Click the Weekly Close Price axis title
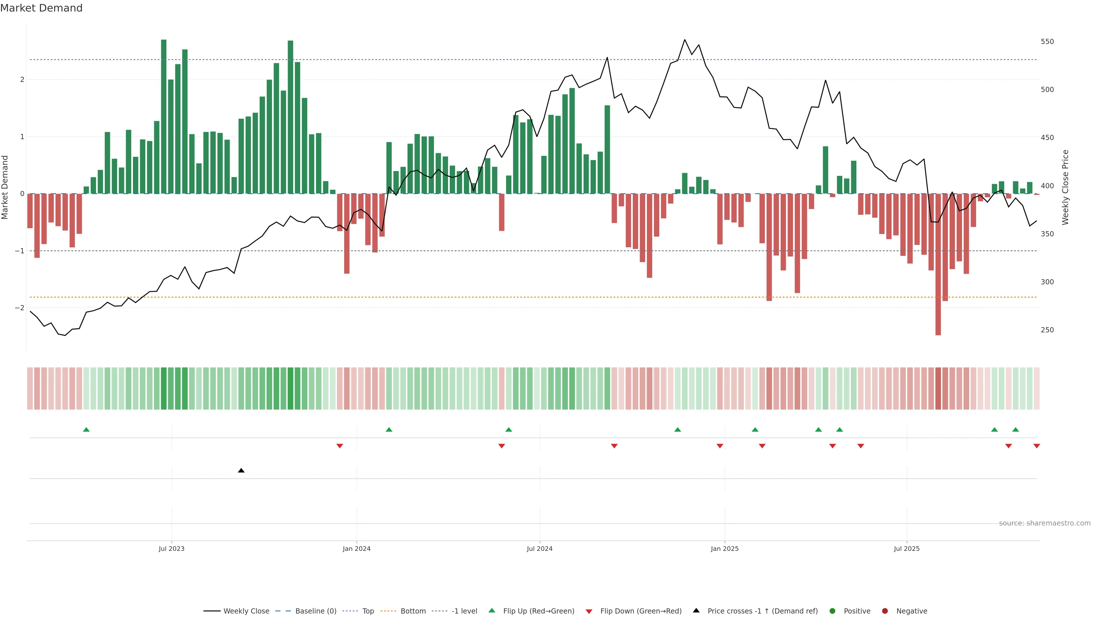This screenshot has width=1105, height=621. [x=1066, y=187]
